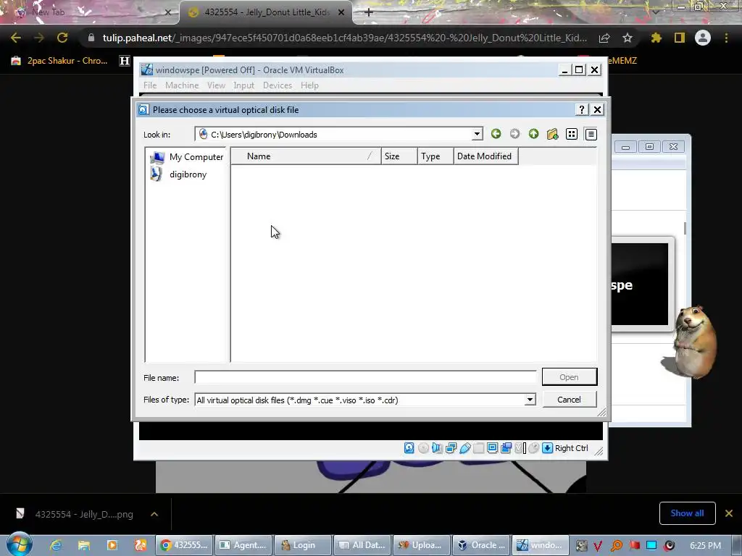Screen dimensions: 742x556
Task: Expand the Files of type dropdown
Action: [530, 400]
